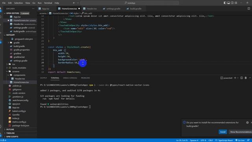The image size is (252, 142).
Task: Open the Customize Layout icon in title bar
Action: point(236,3)
